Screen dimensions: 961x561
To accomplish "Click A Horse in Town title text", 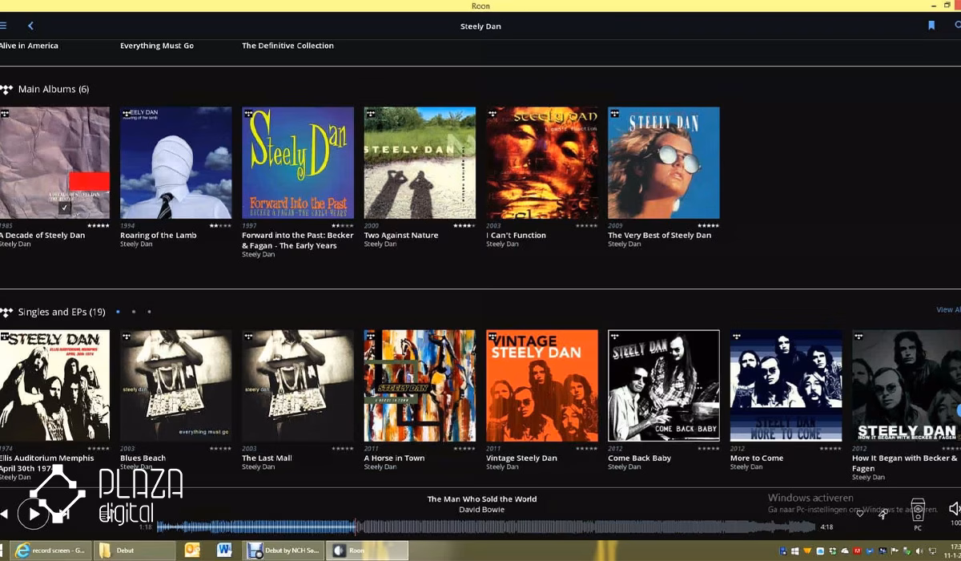I will point(396,458).
